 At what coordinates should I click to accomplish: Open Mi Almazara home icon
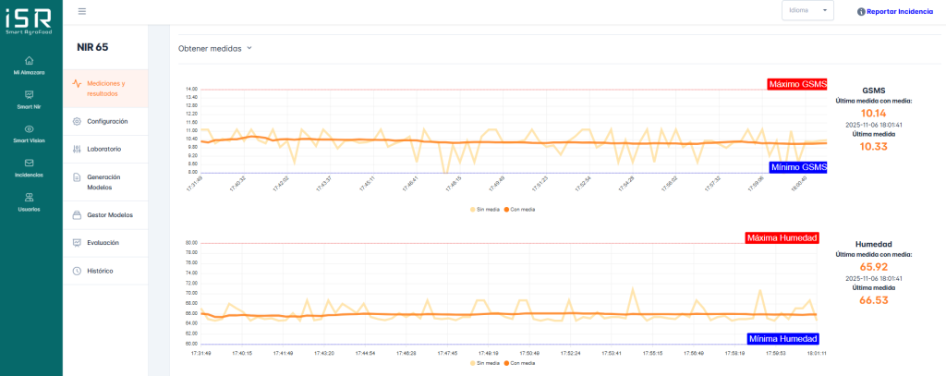(29, 61)
